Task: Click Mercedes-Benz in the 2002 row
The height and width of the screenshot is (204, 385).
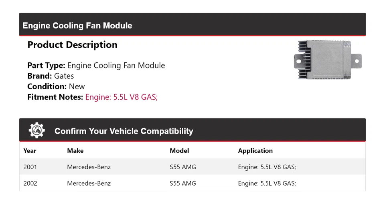Action: (89, 183)
